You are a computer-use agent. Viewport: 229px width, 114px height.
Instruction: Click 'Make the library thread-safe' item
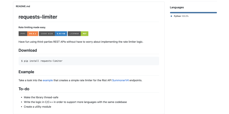(x=41, y=97)
